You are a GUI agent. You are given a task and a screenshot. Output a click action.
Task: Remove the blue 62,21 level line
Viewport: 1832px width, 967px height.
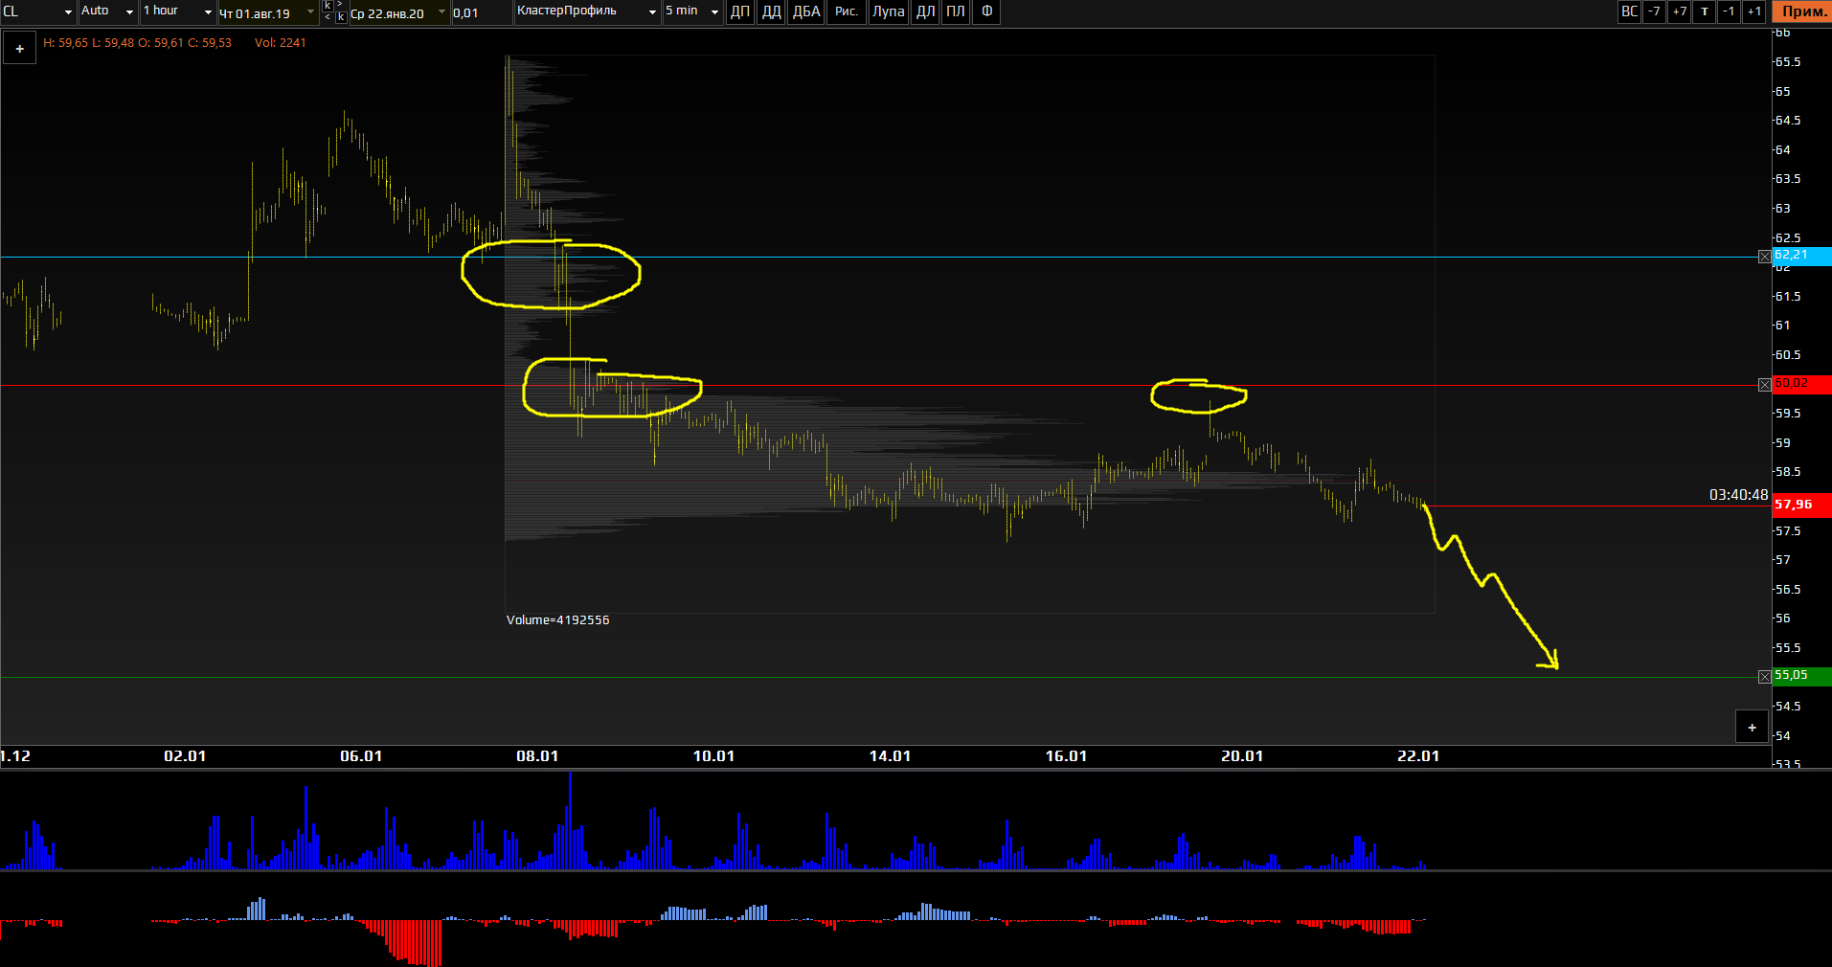tap(1764, 257)
